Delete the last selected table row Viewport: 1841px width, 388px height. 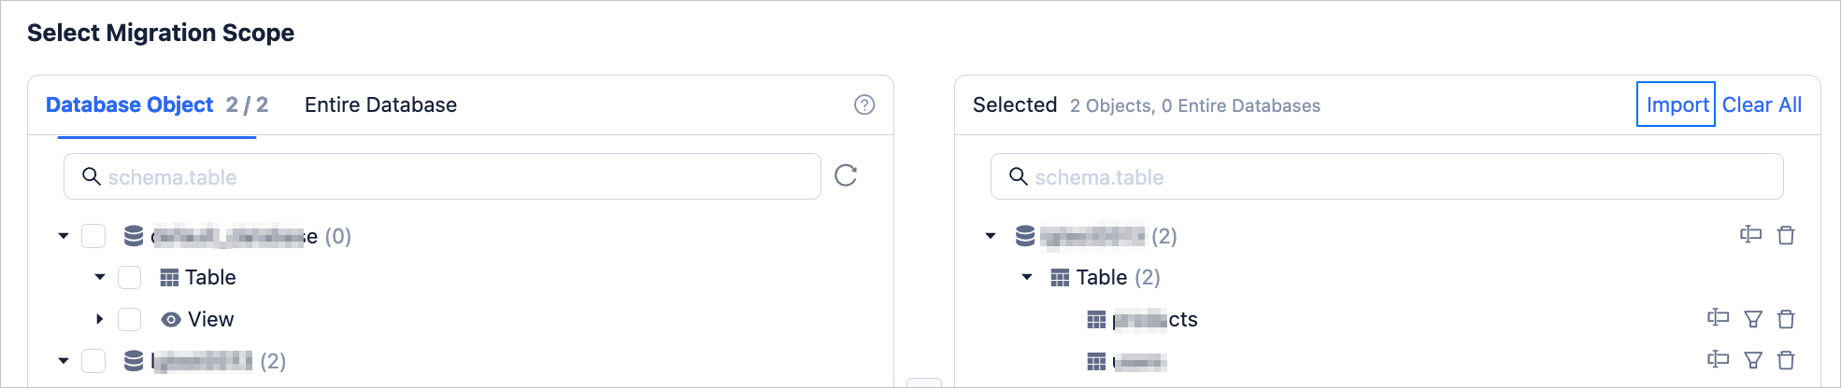[1786, 360]
